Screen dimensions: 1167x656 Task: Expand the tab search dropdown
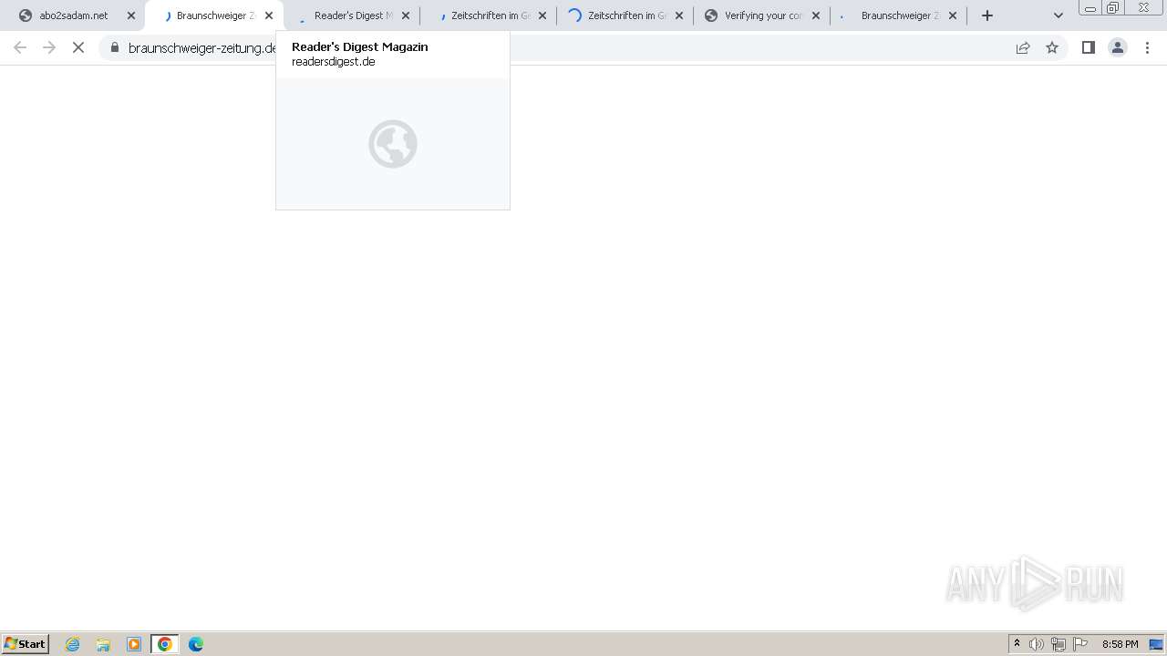1059,15
